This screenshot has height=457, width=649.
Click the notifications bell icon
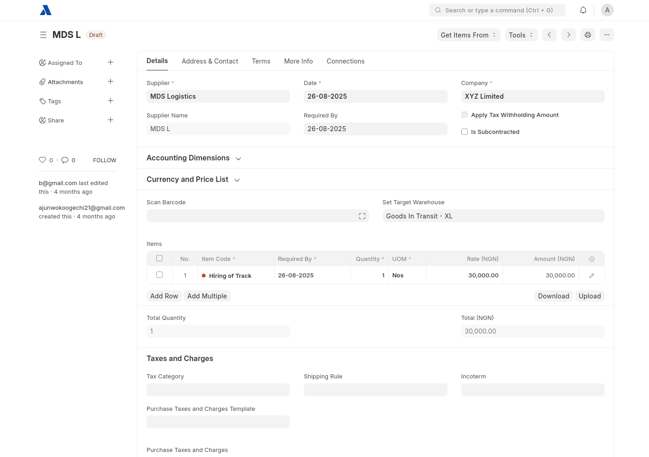(x=583, y=10)
